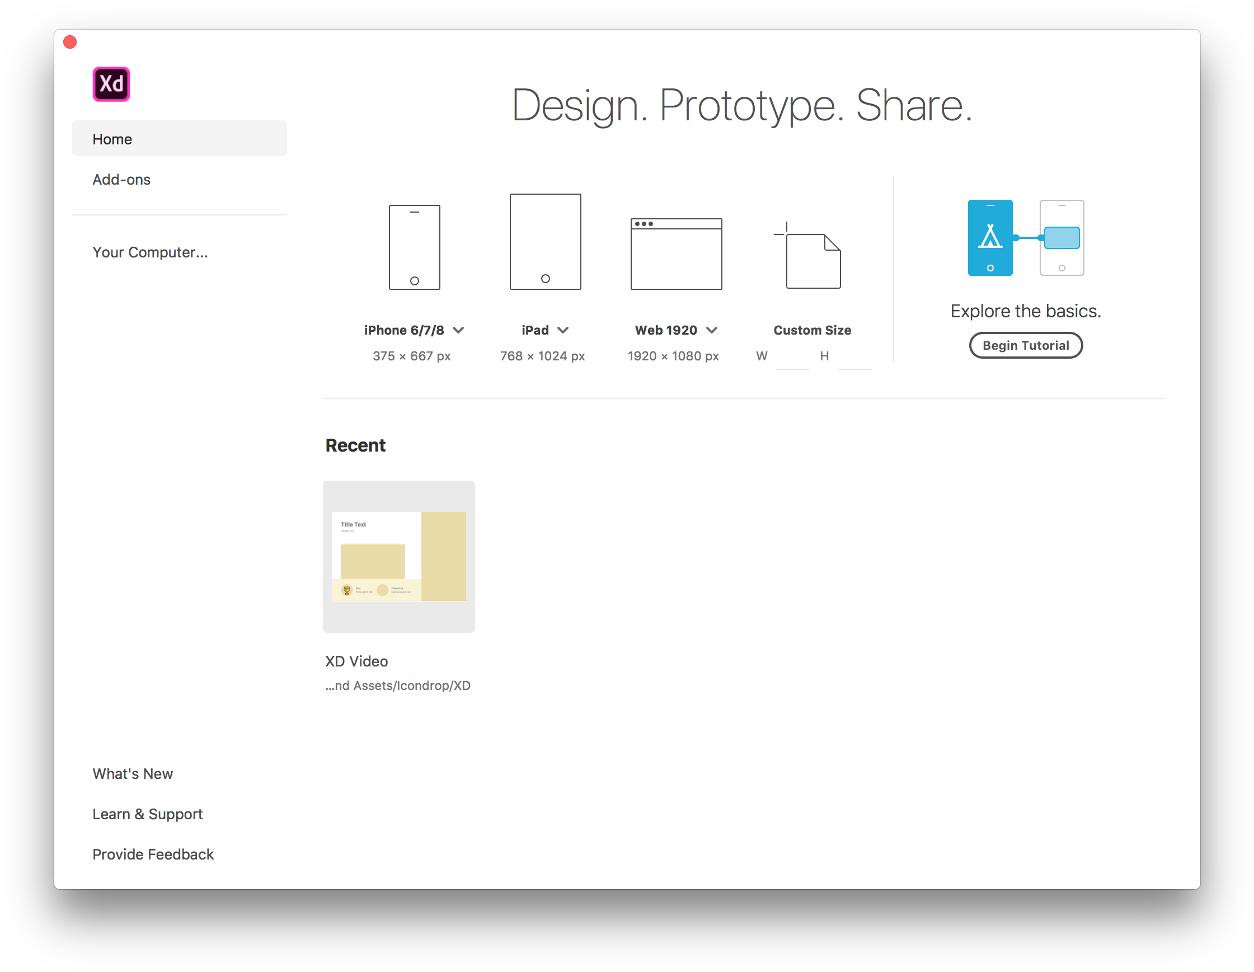Viewport: 1254px width, 972px height.
Task: Click the tutorial phones illustration
Action: point(1026,238)
